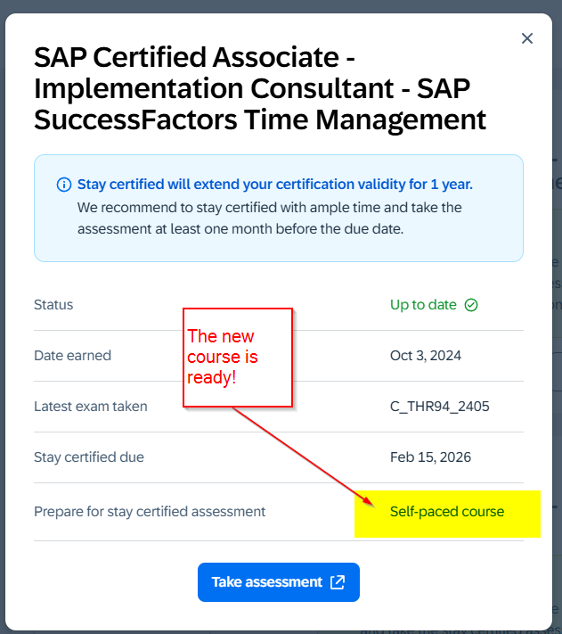Click the blue info circle icon
Screen dimensions: 562x634
[64, 185]
